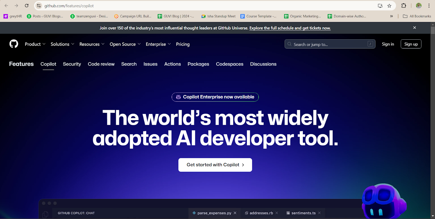Open Campaign URL Builder bookmark

click(133, 16)
